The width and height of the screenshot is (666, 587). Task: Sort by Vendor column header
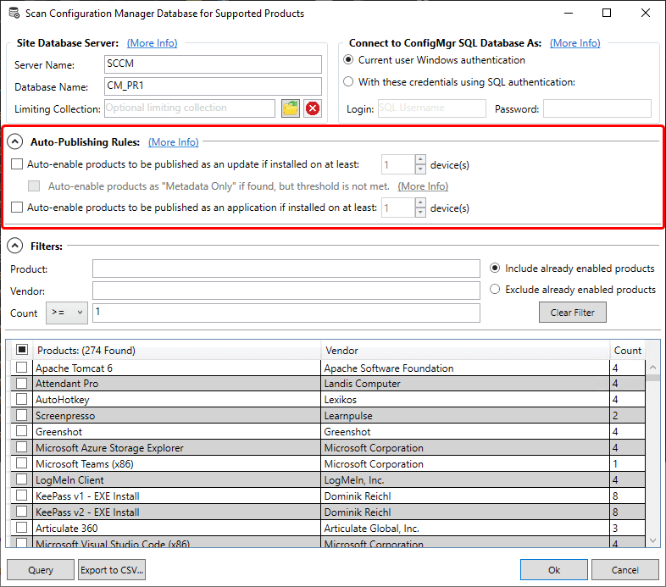[x=465, y=351]
